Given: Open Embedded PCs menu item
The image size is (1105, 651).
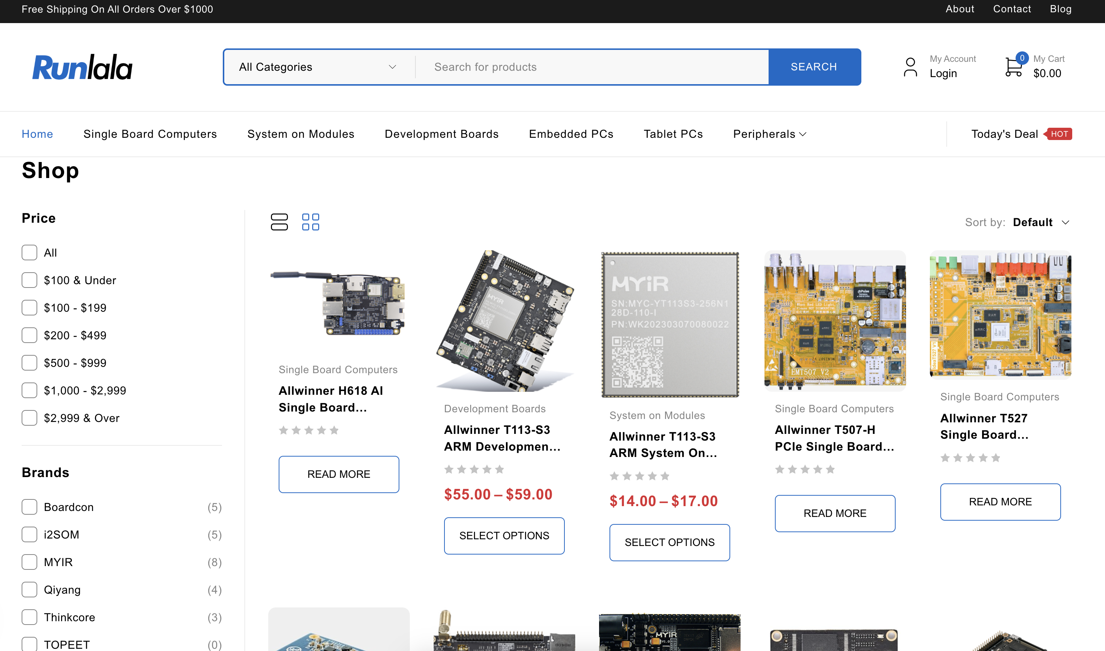Looking at the screenshot, I should coord(571,134).
